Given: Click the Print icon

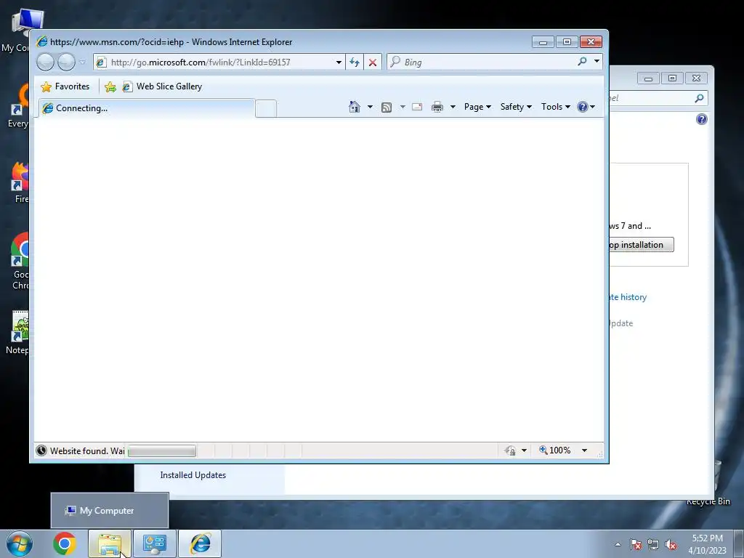Looking at the screenshot, I should [437, 107].
